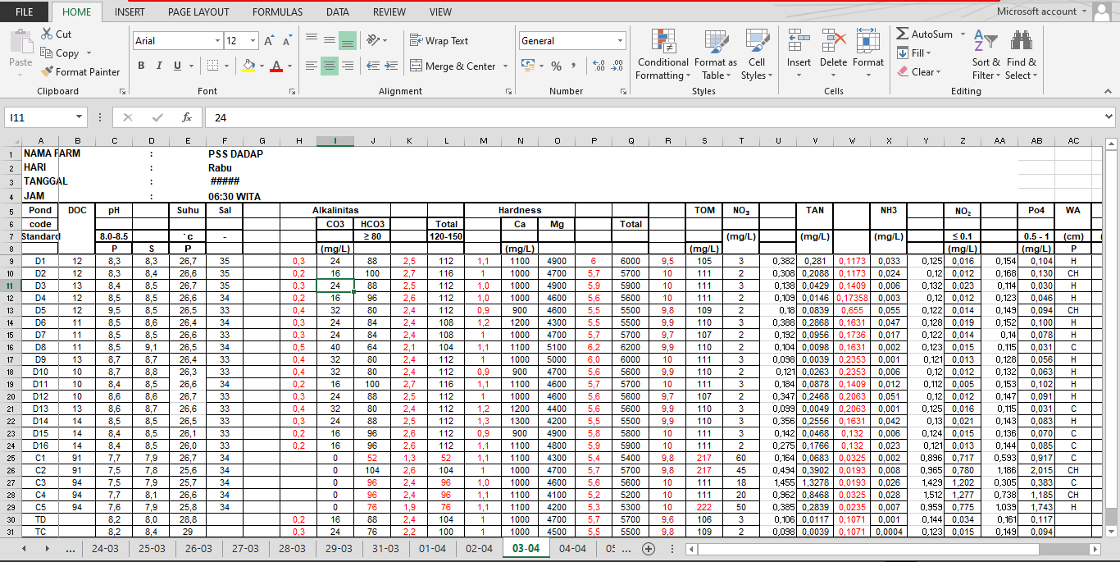Click the Copy button
Viewport: 1120px width, 562px height.
point(59,53)
